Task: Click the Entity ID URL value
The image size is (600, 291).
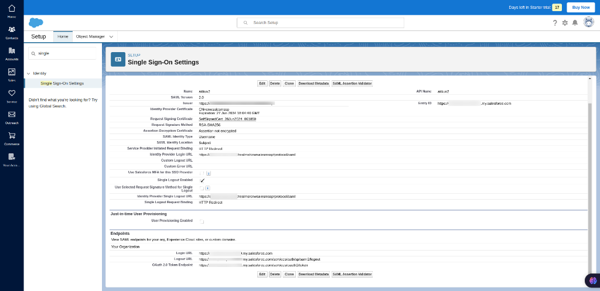Action: (475, 103)
